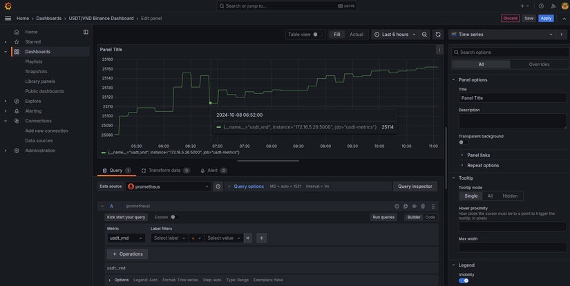The height and width of the screenshot is (286, 570).
Task: Open the Time series visualization picker
Action: pyautogui.click(x=502, y=35)
